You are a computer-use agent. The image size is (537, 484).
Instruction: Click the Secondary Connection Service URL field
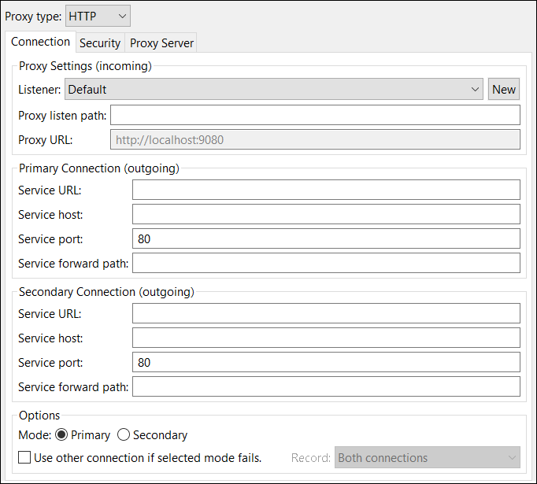(326, 313)
